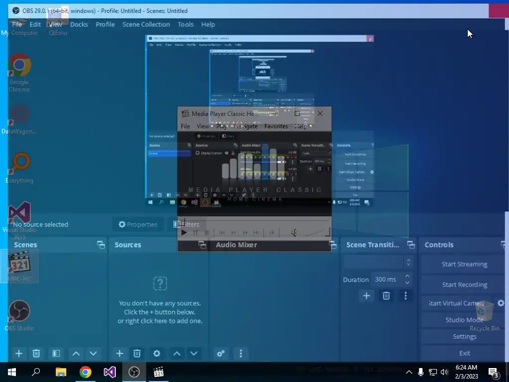
Task: Step one frame in Media Player Classic
Action: coord(272,233)
